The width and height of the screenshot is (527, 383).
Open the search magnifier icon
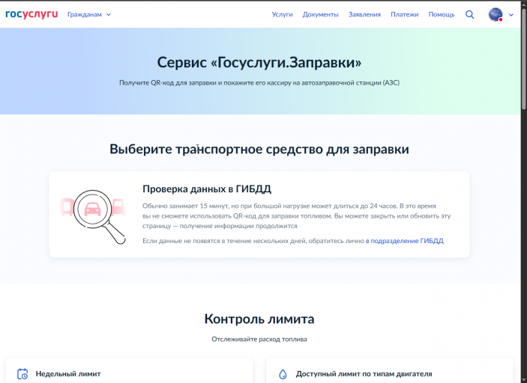(x=469, y=14)
